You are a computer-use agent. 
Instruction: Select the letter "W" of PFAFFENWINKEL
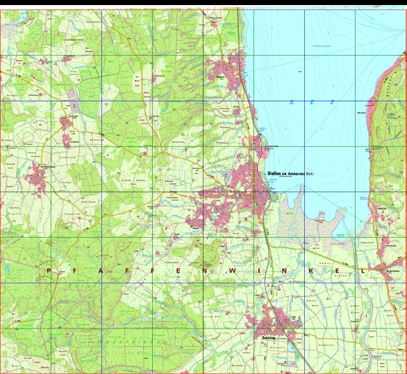(231, 271)
